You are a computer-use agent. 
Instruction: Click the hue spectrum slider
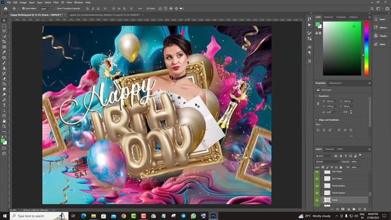click(367, 49)
